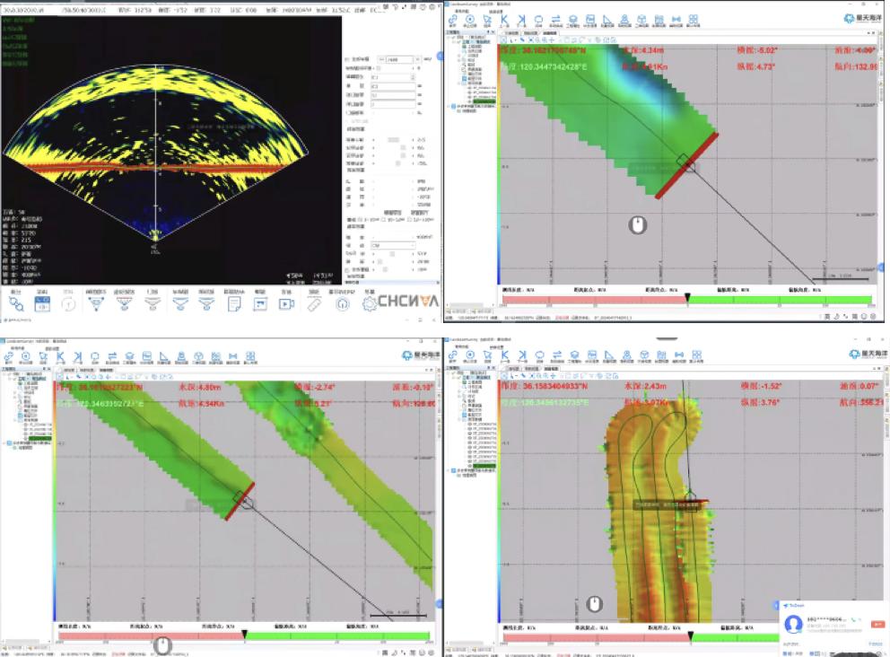
Task: Click the video camera icon in sonar toolbar
Action: (286, 303)
